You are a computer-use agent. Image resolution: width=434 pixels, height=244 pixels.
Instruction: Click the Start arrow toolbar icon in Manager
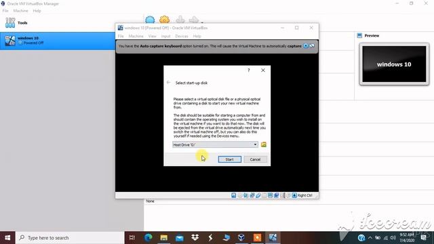point(194,20)
